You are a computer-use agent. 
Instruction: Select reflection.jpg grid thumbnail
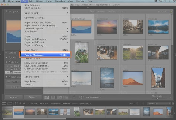[158, 27]
